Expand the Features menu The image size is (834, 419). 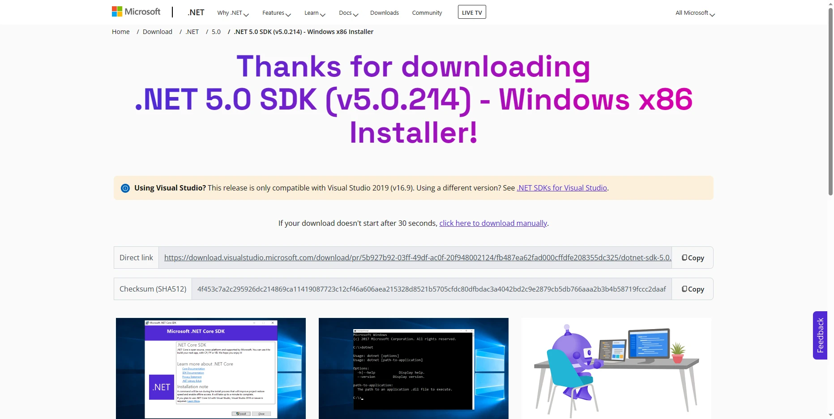pos(276,13)
